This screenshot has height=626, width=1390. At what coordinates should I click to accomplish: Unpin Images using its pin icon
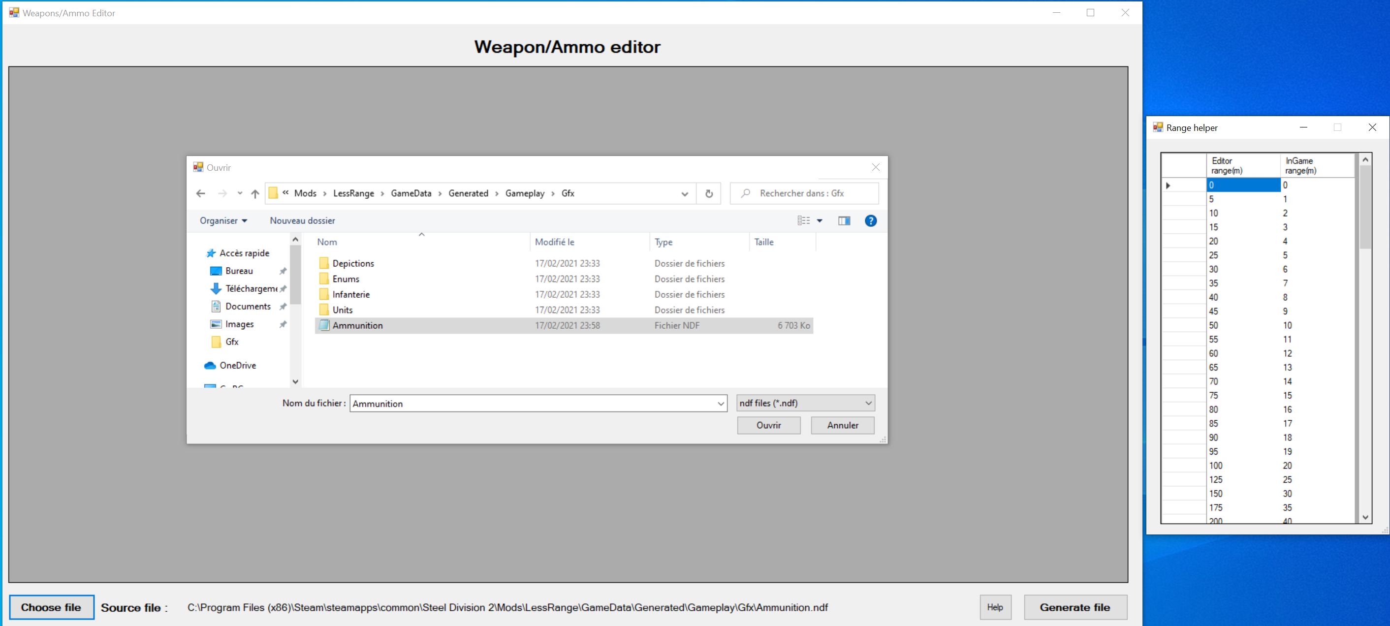pyautogui.click(x=283, y=324)
